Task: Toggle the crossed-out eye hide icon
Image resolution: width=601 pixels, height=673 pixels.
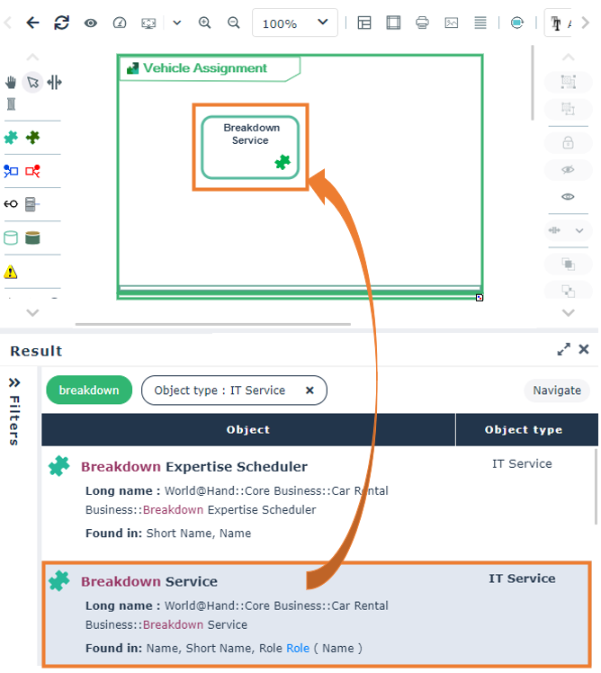Action: (x=568, y=169)
